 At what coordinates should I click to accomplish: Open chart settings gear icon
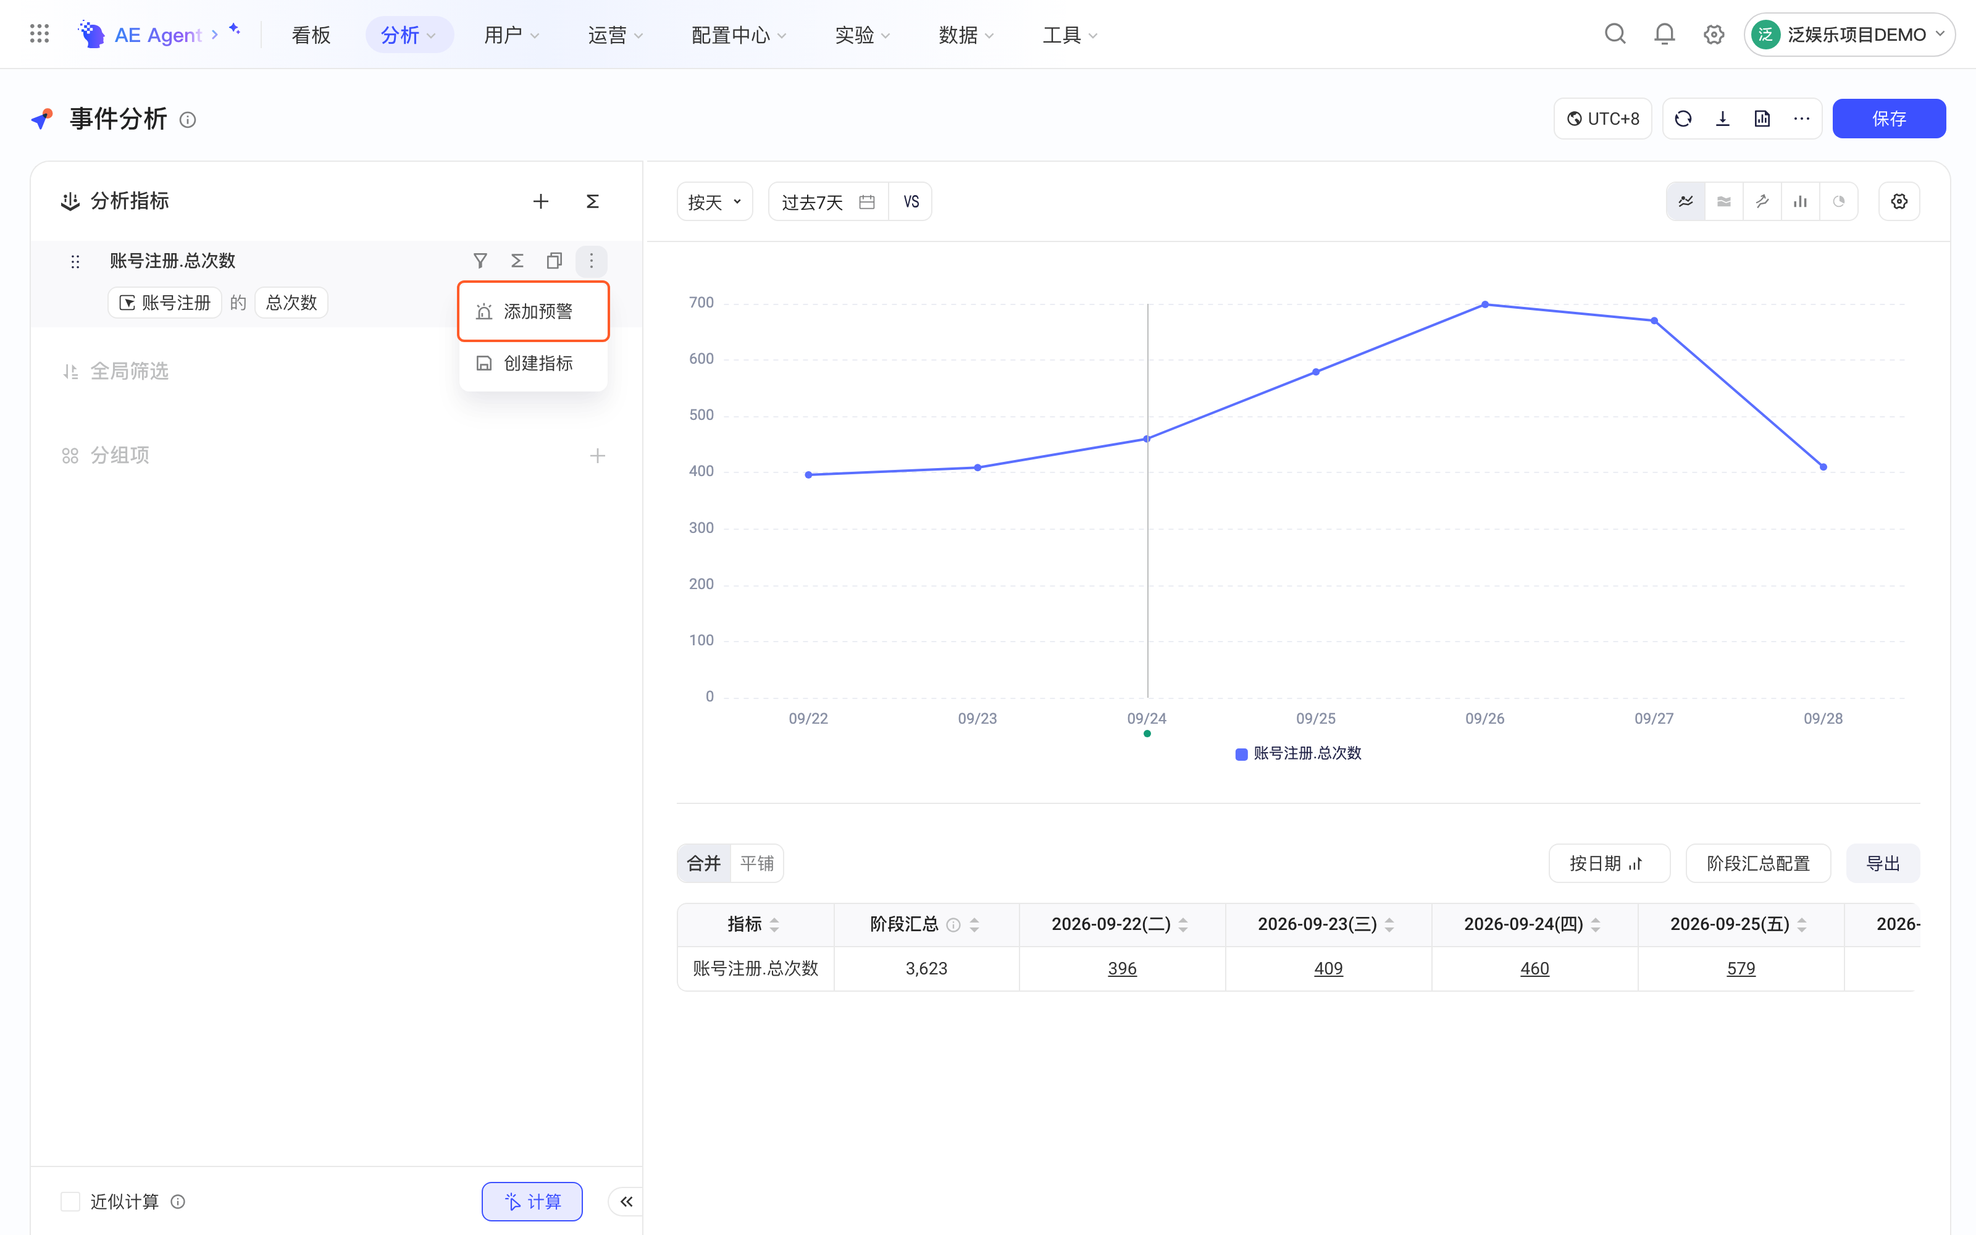(1899, 202)
